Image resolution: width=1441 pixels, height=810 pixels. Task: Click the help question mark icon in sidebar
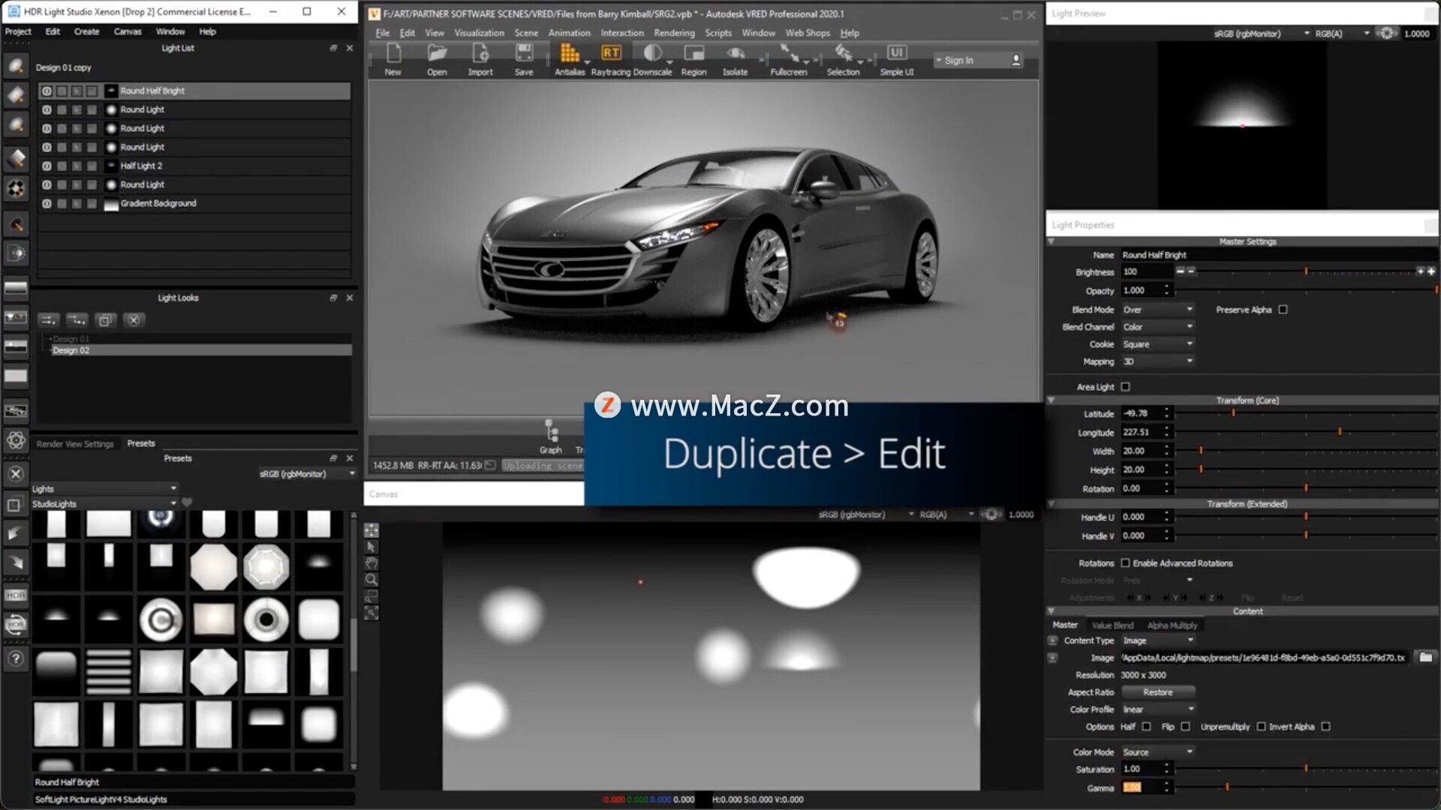[x=16, y=659]
